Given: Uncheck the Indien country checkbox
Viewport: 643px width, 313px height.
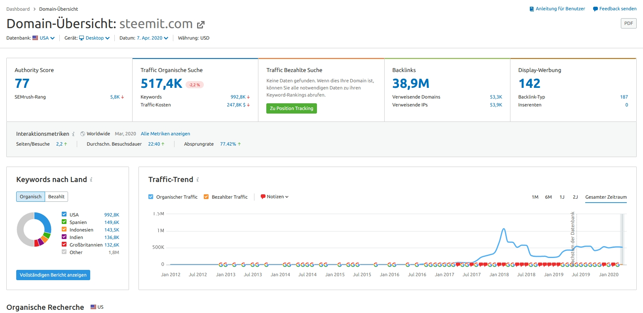Looking at the screenshot, I should [64, 237].
